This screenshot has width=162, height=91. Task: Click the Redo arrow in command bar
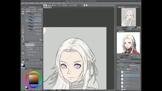[59, 5]
